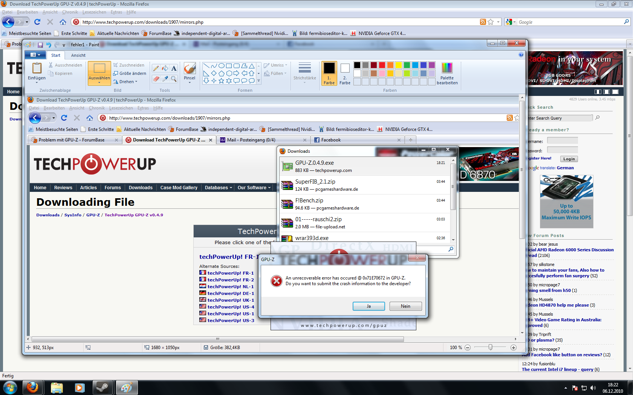Viewport: 633px width, 395px height.
Task: Click the Firefox URL address field
Action: [280, 22]
